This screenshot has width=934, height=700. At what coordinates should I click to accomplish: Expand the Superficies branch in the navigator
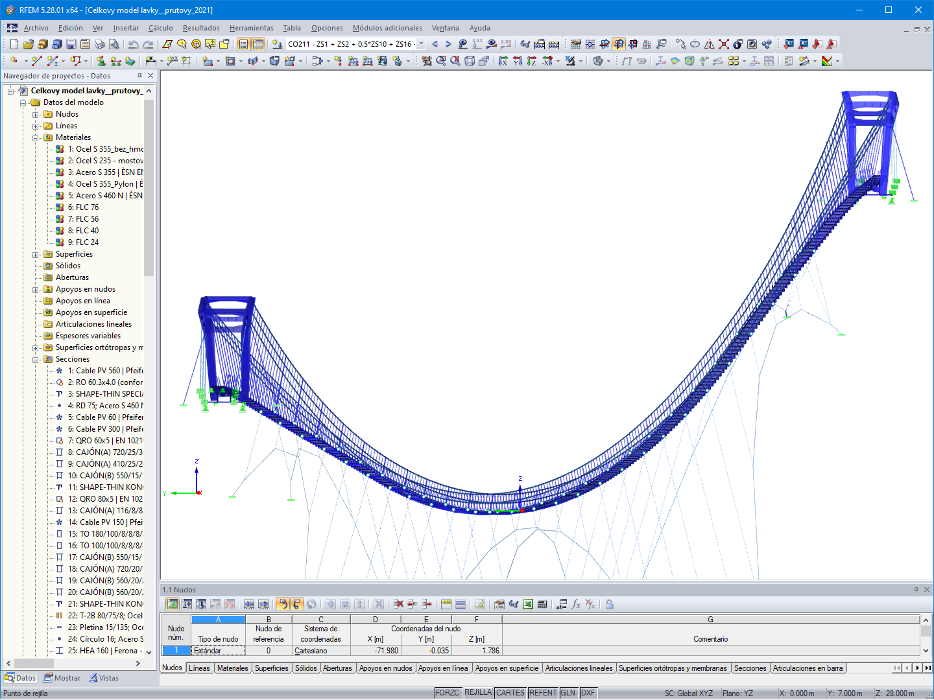[x=36, y=253]
